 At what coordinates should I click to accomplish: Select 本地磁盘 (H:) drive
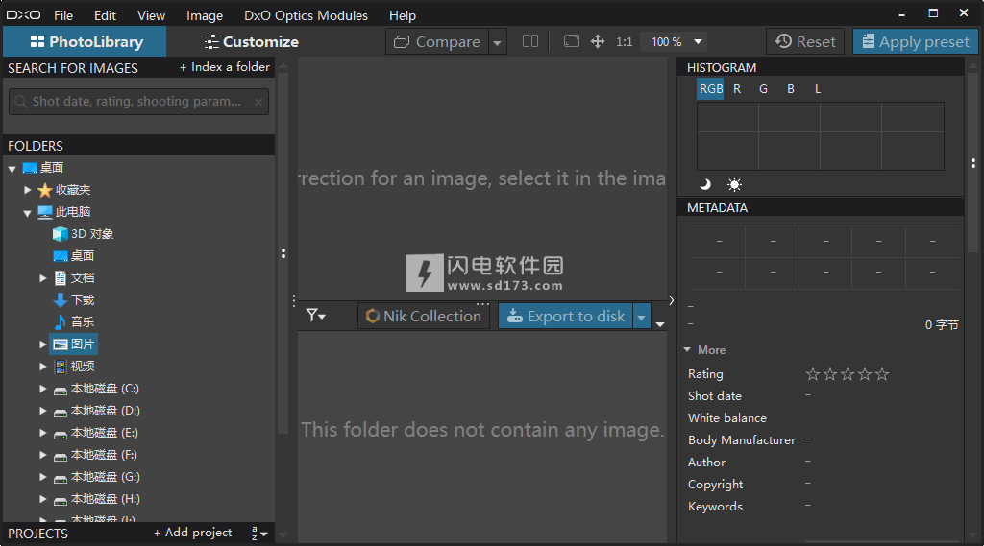(x=97, y=499)
